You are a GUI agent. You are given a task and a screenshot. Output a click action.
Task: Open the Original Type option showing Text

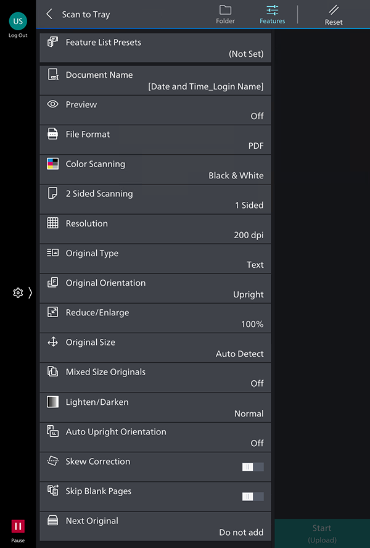click(x=155, y=259)
